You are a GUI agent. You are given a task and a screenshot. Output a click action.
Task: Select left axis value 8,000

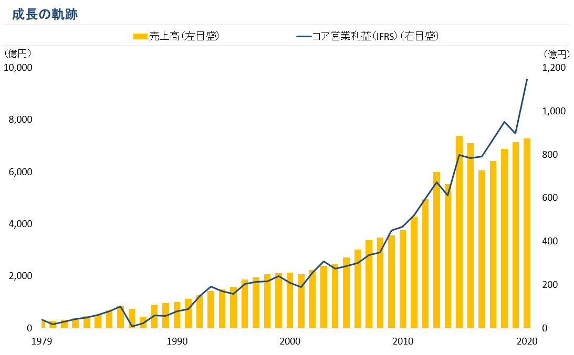pyautogui.click(x=20, y=120)
